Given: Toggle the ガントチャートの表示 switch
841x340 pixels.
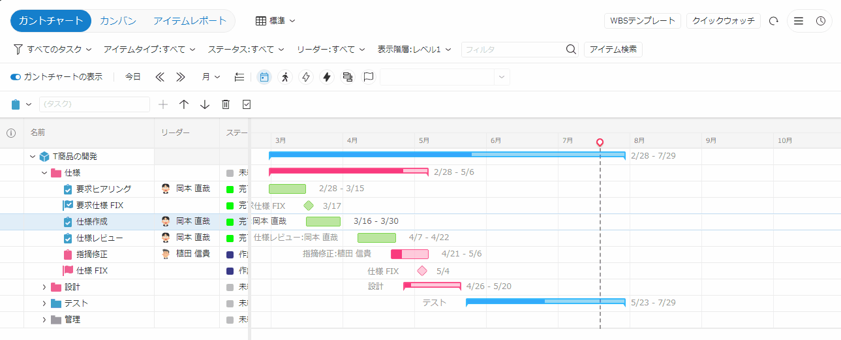Looking at the screenshot, I should (16, 77).
